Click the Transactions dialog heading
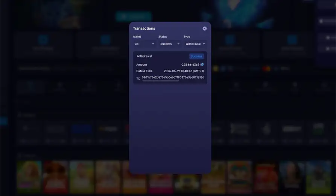This screenshot has height=196, width=336. pyautogui.click(x=144, y=28)
